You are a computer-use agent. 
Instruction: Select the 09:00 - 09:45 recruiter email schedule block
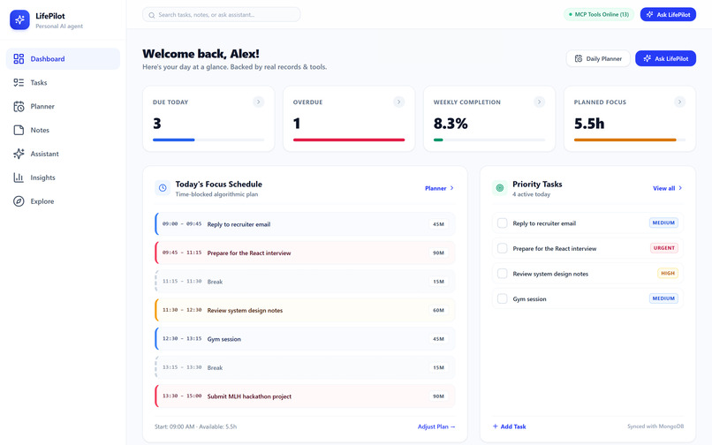coord(305,224)
